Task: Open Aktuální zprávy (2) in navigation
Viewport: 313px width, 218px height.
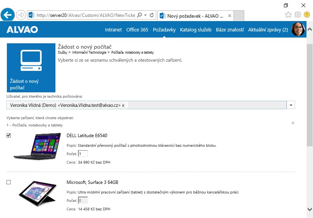Action: [268, 30]
